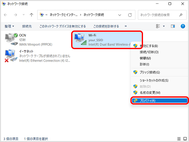Screen dimensions: 189x142
Task: Switch to large icons view in status bar
Action: pos(185,139)
